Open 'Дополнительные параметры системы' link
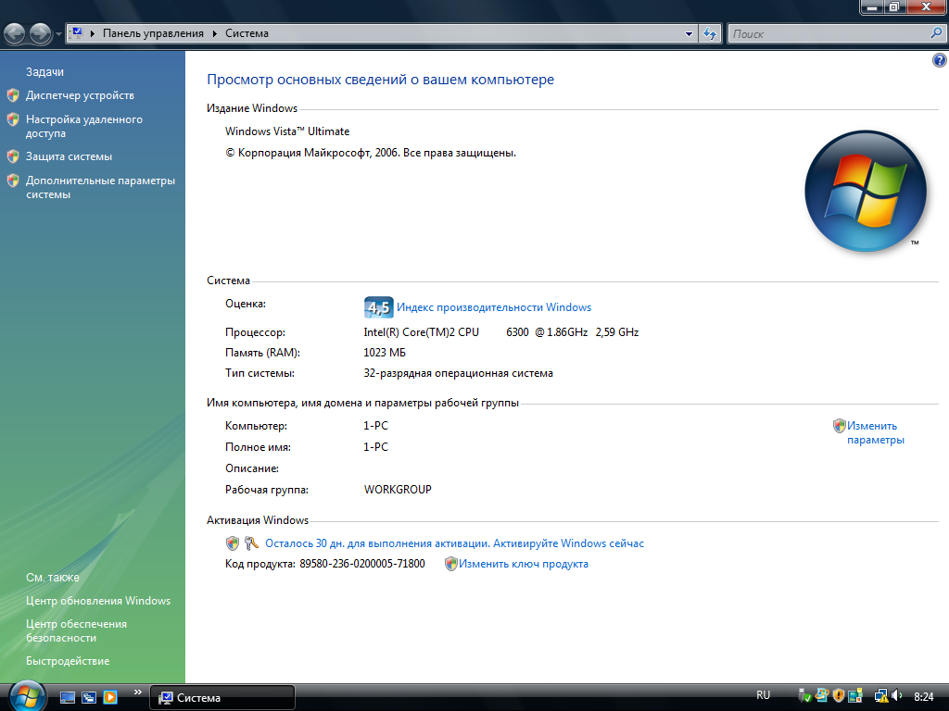 pyautogui.click(x=100, y=187)
